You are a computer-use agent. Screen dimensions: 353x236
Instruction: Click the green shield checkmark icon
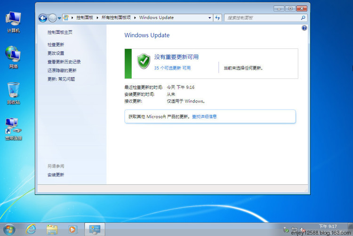(x=144, y=61)
